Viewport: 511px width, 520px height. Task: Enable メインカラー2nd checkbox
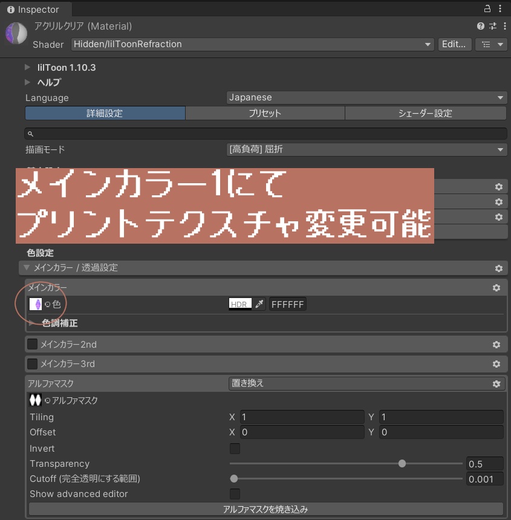click(x=32, y=344)
